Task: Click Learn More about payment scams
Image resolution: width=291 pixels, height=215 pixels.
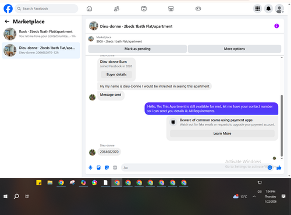Action: pos(222,134)
